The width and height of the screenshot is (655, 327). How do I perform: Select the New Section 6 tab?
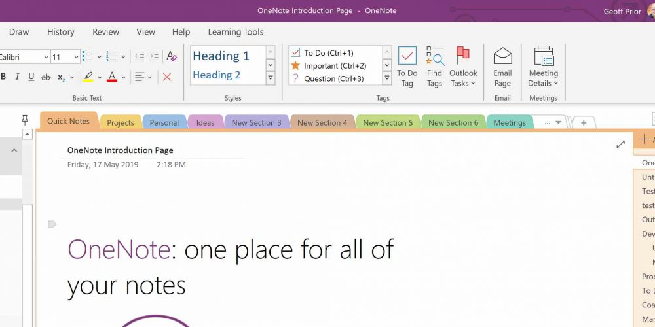(x=453, y=123)
